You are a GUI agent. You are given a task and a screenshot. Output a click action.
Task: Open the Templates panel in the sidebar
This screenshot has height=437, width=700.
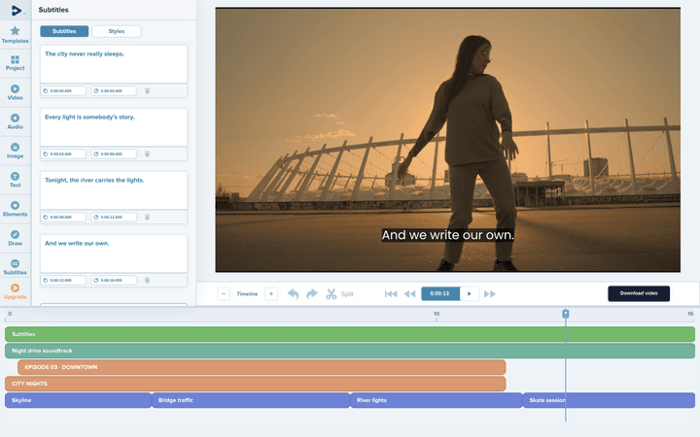coord(16,35)
